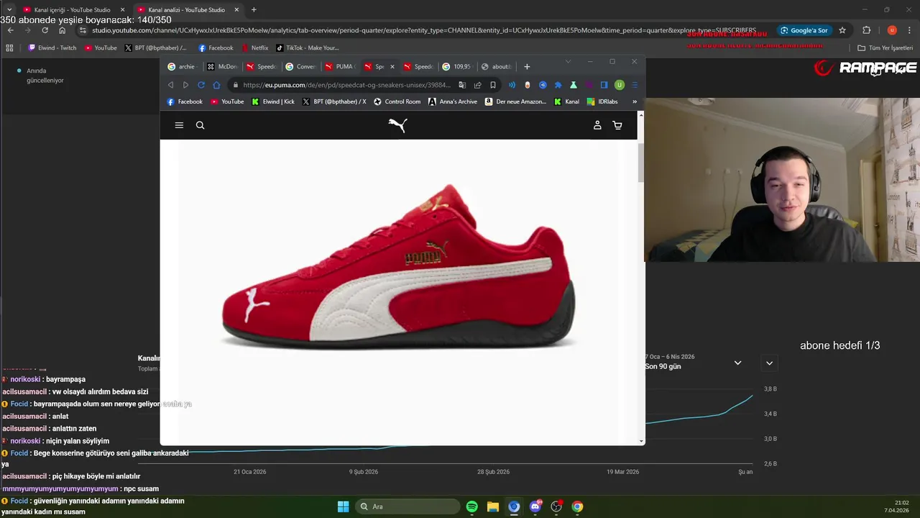Open the front browser's main menu

(x=635, y=85)
